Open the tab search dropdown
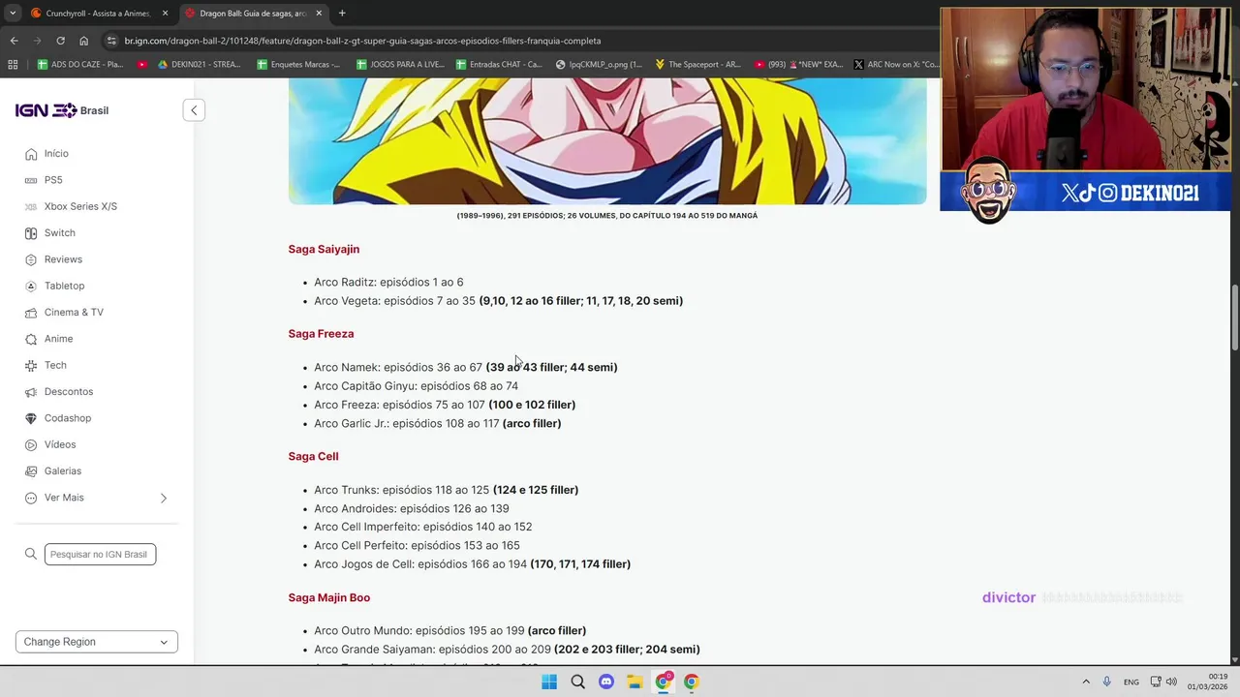1240x697 pixels. (x=13, y=14)
